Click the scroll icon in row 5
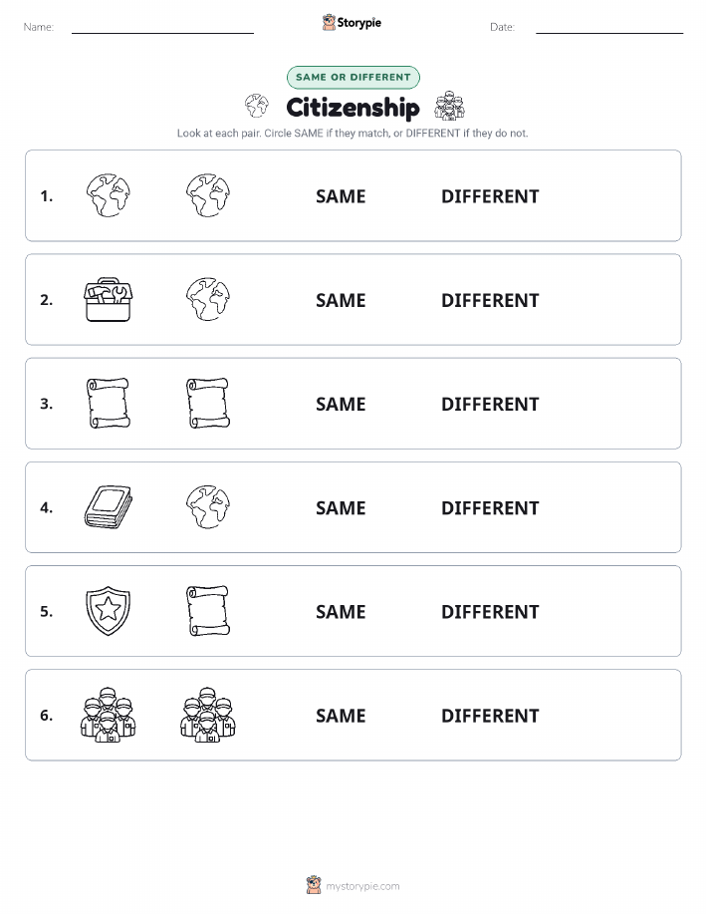Viewport: 706px width, 914px height. 208,611
